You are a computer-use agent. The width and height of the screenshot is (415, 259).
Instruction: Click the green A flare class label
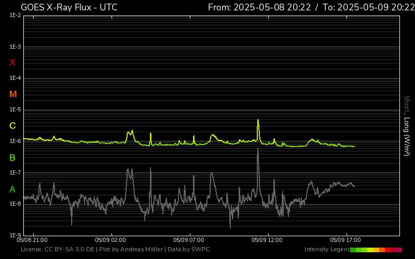pyautogui.click(x=12, y=190)
